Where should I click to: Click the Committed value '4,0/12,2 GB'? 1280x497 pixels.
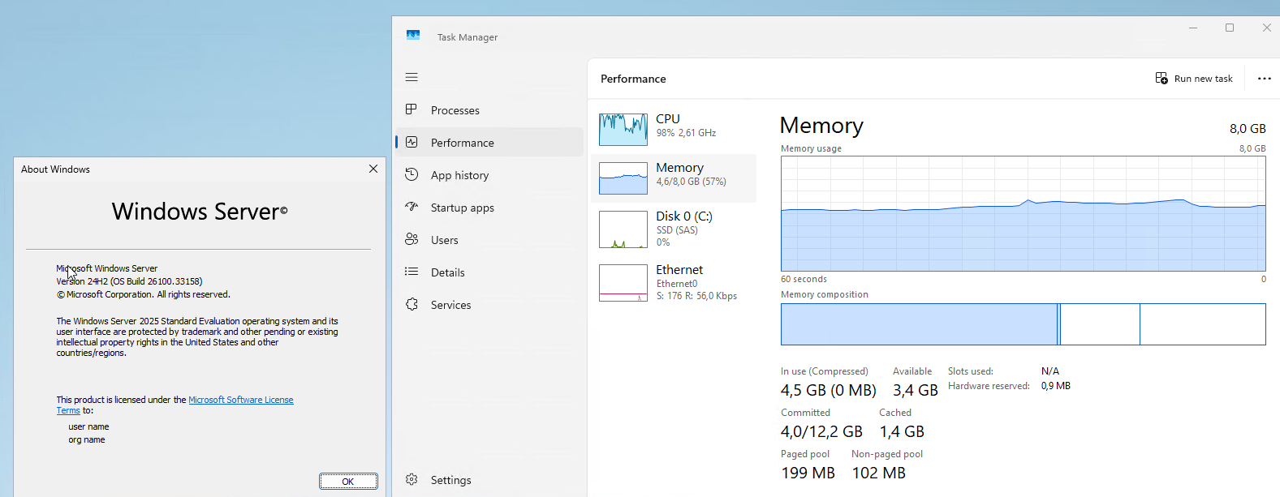pyautogui.click(x=821, y=432)
